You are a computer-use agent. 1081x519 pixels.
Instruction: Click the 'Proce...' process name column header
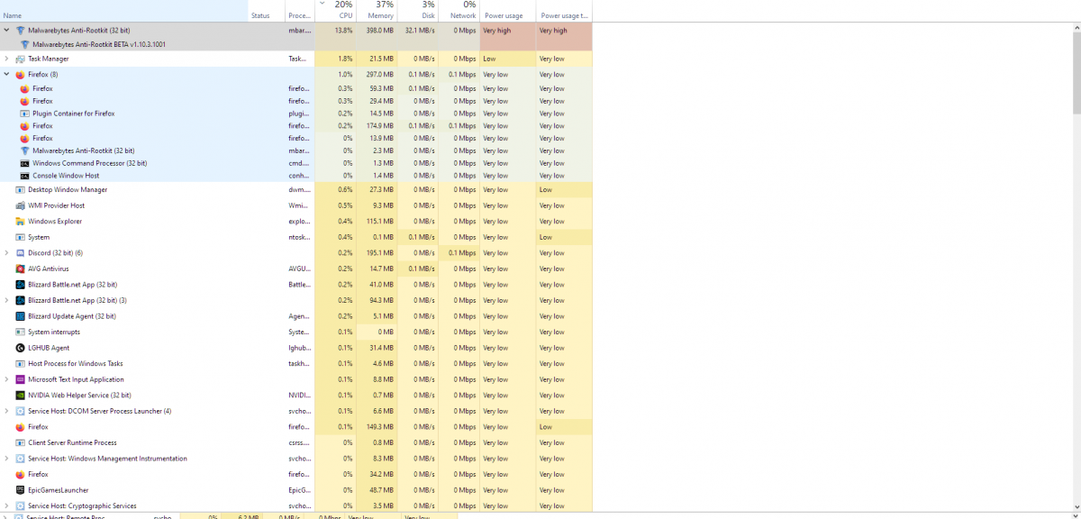pos(300,12)
